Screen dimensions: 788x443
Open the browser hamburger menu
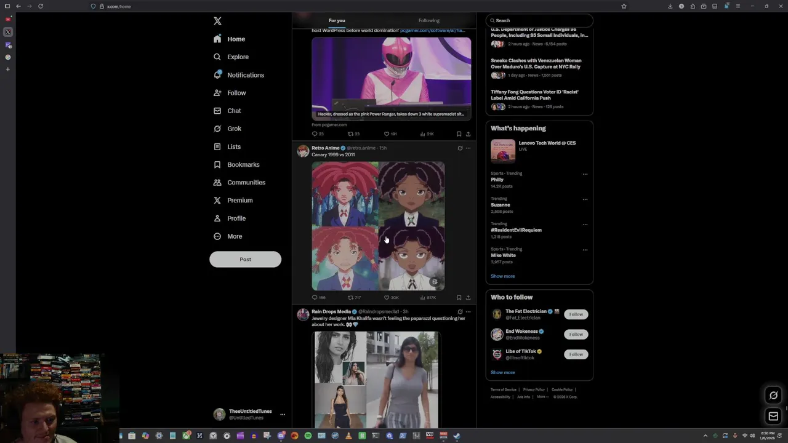pyautogui.click(x=738, y=6)
